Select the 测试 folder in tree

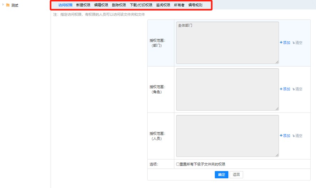15,6
